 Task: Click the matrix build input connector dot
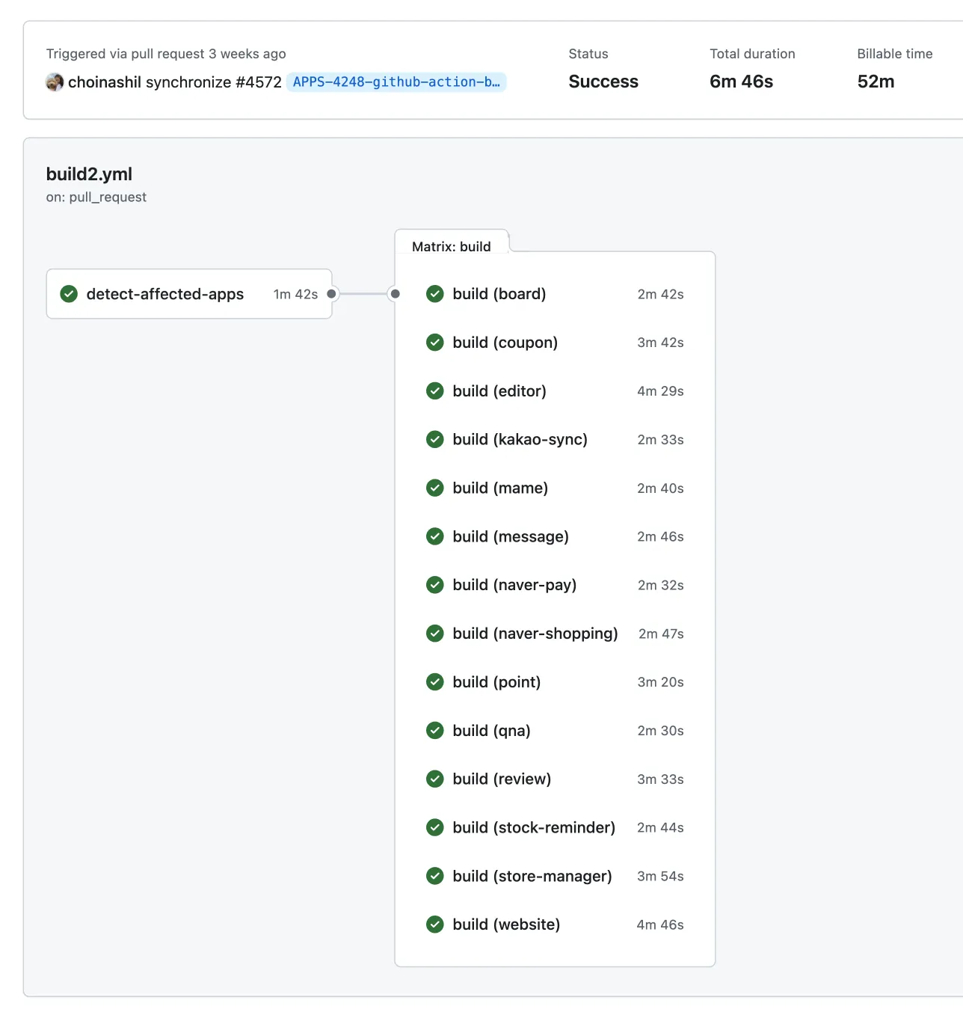pos(396,294)
